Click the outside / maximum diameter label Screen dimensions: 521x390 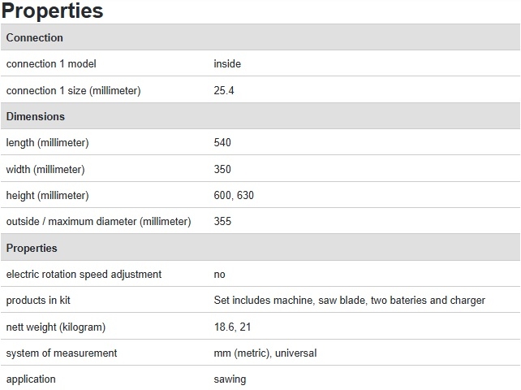[x=99, y=222]
